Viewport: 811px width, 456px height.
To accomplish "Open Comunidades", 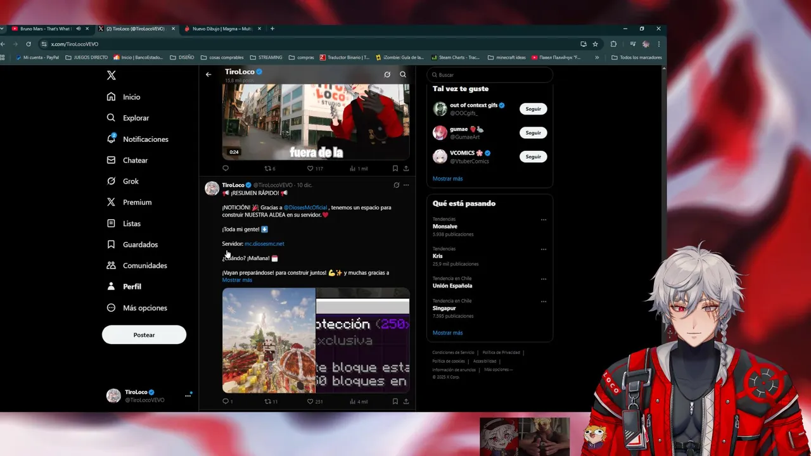I will (x=137, y=265).
